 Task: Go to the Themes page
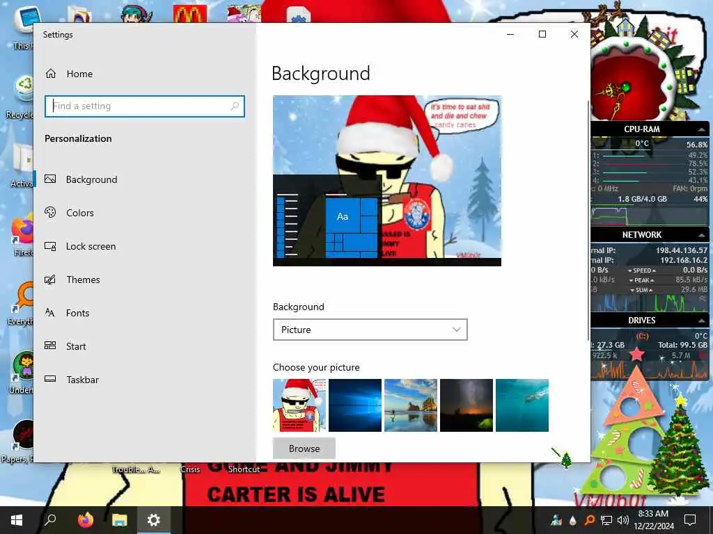point(83,280)
